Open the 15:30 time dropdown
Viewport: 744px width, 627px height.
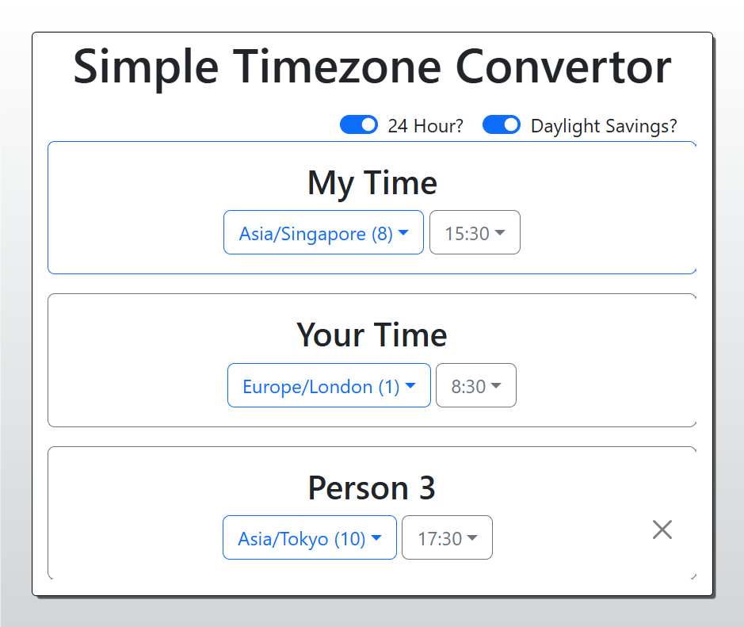(x=475, y=232)
